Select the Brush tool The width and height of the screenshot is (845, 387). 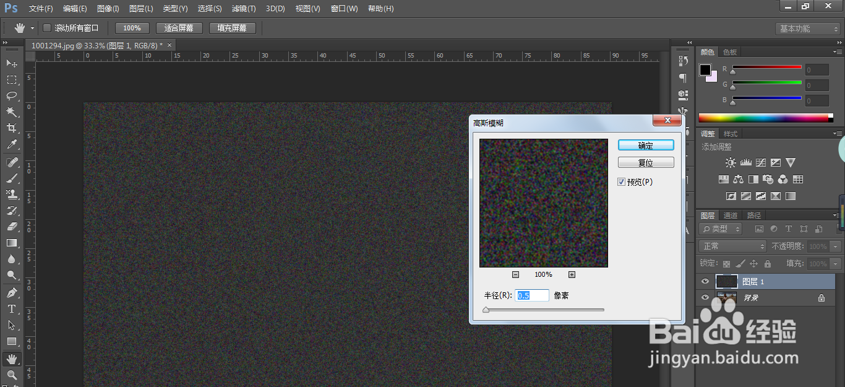point(12,178)
